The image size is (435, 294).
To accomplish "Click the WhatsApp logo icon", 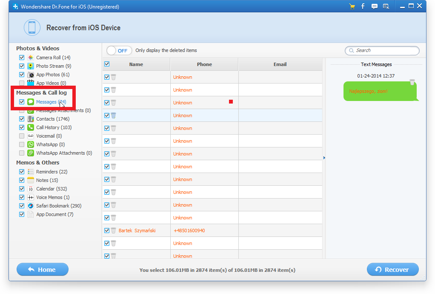I will point(31,144).
